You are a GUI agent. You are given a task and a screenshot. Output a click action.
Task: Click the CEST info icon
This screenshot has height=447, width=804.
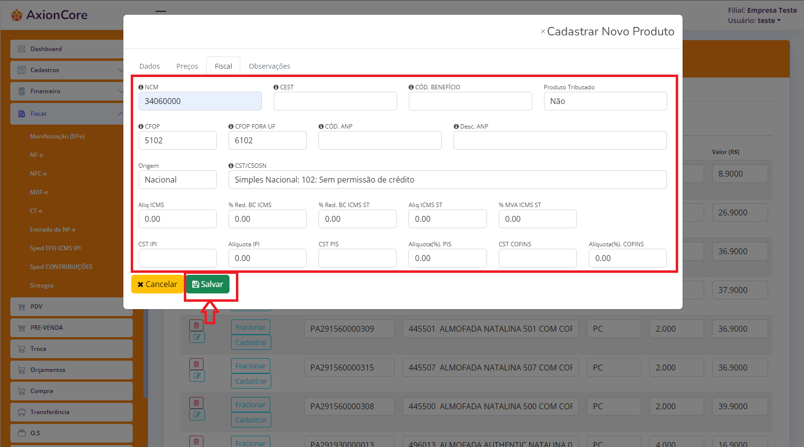pyautogui.click(x=276, y=87)
